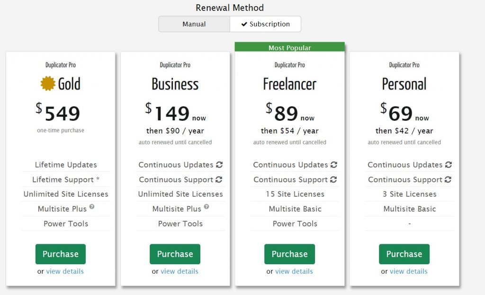485x295 pixels.
Task: Click the Personal plan title
Action: 404,84
